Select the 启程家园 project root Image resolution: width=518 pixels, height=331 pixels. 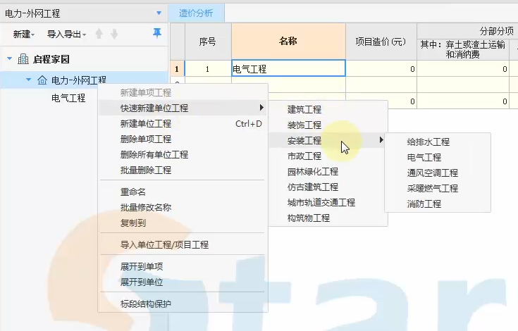[x=51, y=59]
